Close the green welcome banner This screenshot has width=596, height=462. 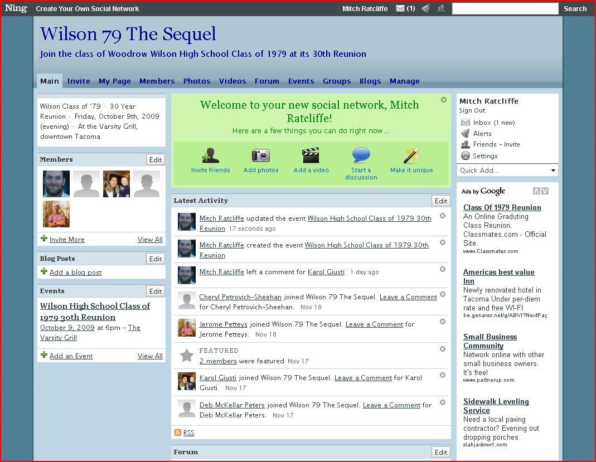444,100
